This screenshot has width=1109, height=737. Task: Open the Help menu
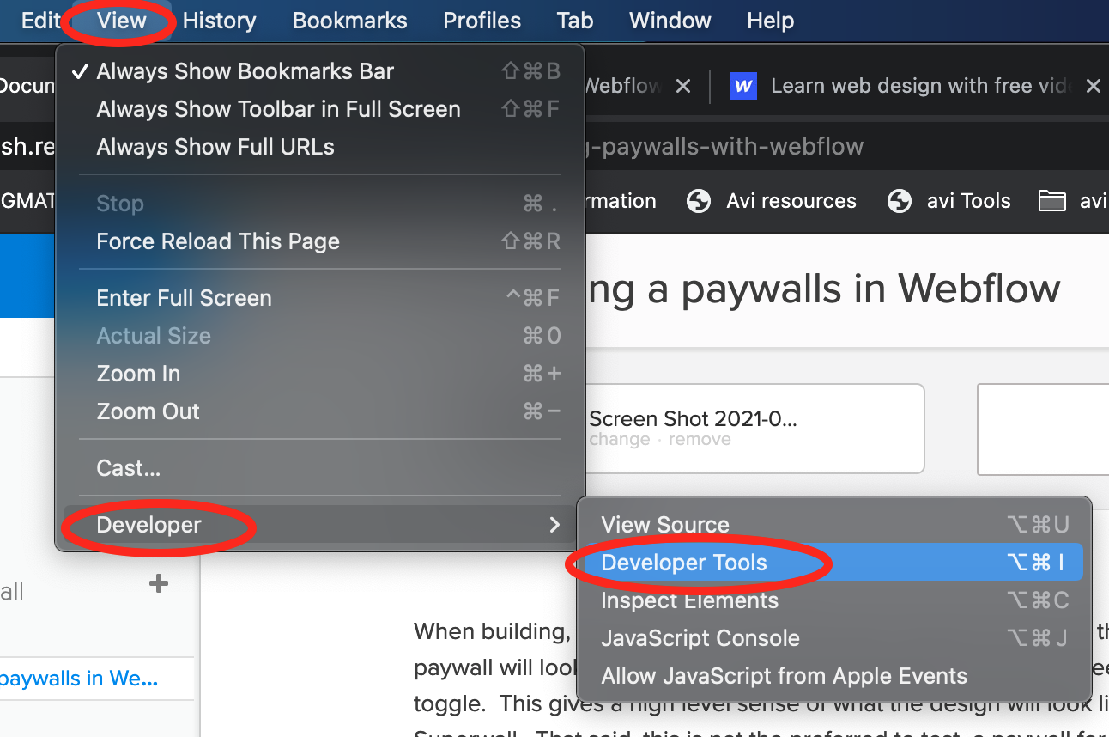(x=771, y=21)
